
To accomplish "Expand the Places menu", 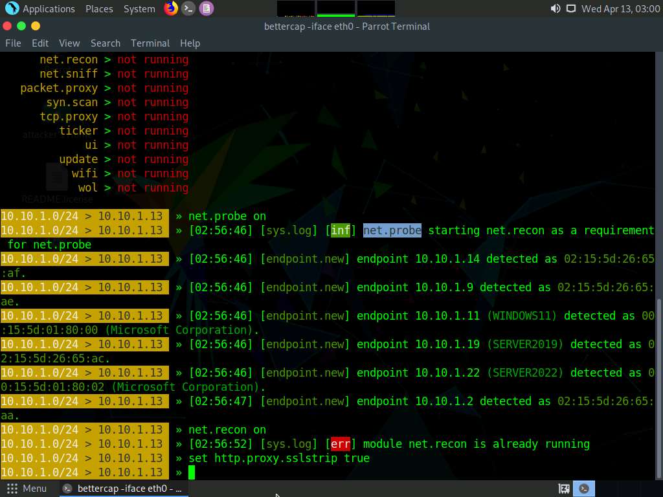I will tap(99, 8).
